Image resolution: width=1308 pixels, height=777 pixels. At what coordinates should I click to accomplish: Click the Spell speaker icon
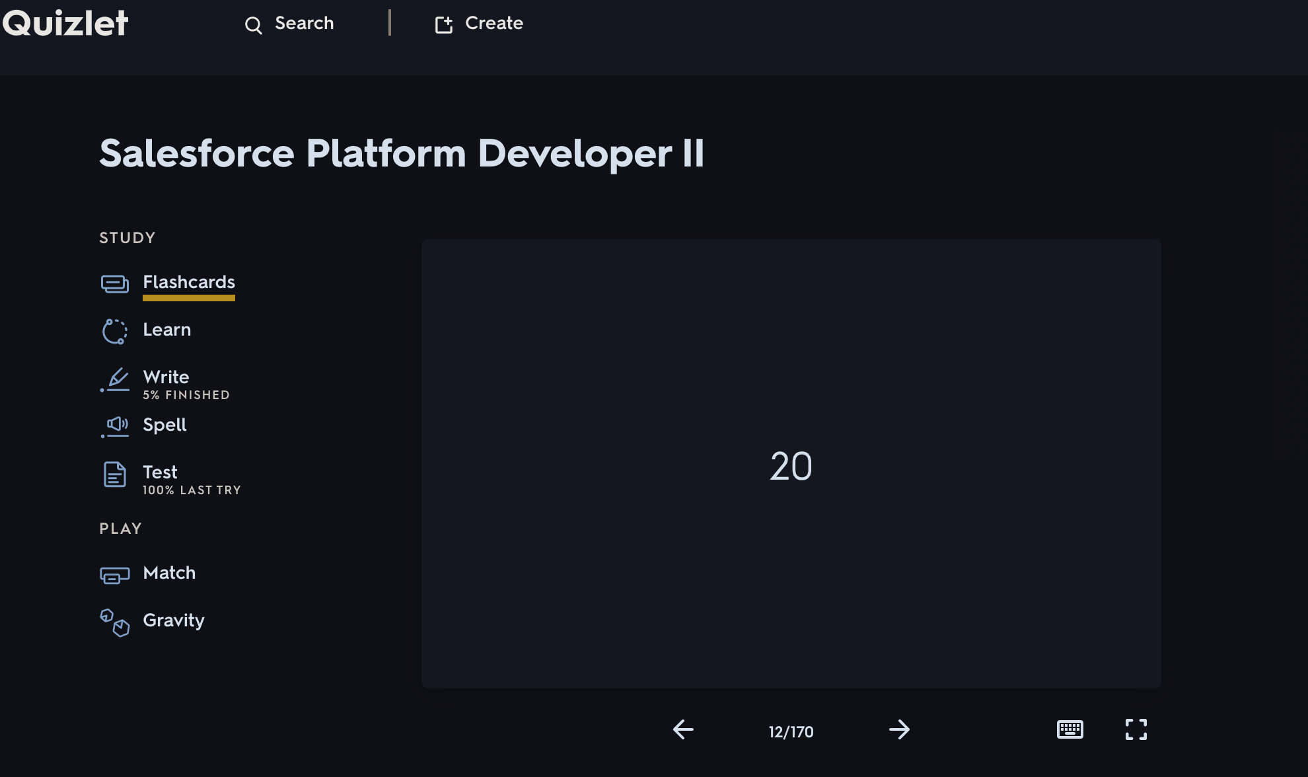click(115, 426)
